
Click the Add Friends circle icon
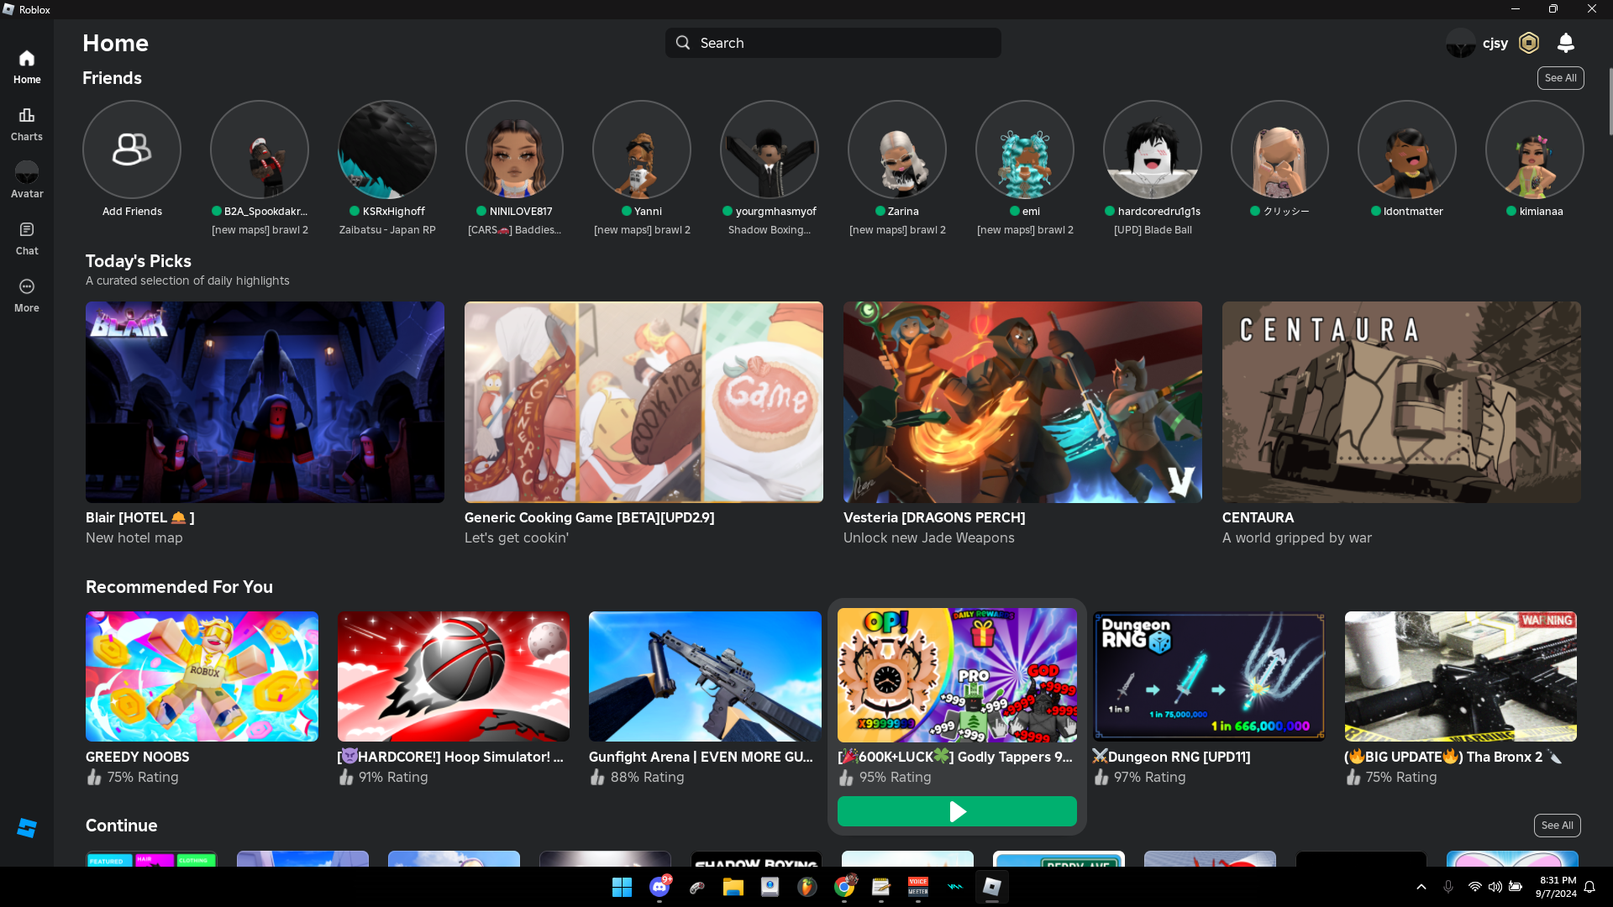[x=132, y=149]
